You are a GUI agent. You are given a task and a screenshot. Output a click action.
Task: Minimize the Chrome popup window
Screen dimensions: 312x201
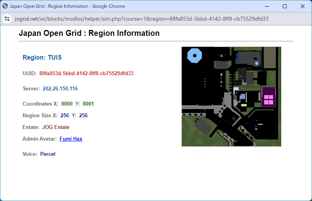pyautogui.click(x=267, y=6)
